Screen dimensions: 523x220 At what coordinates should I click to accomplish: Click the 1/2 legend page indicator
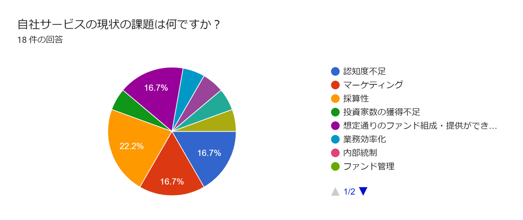(349, 191)
